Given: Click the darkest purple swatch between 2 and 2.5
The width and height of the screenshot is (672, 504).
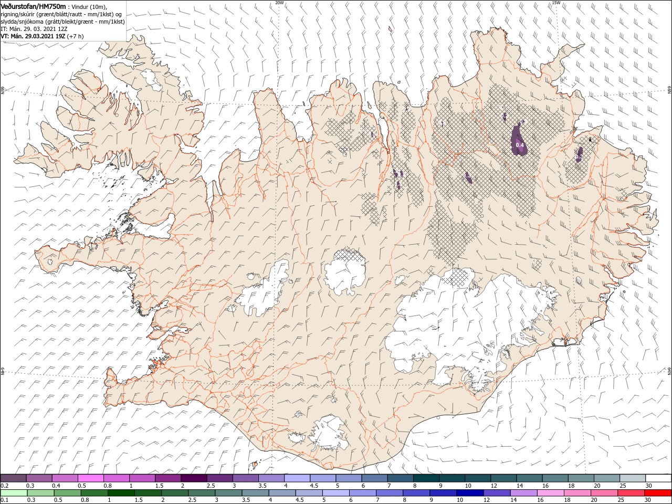Looking at the screenshot, I should click(194, 478).
